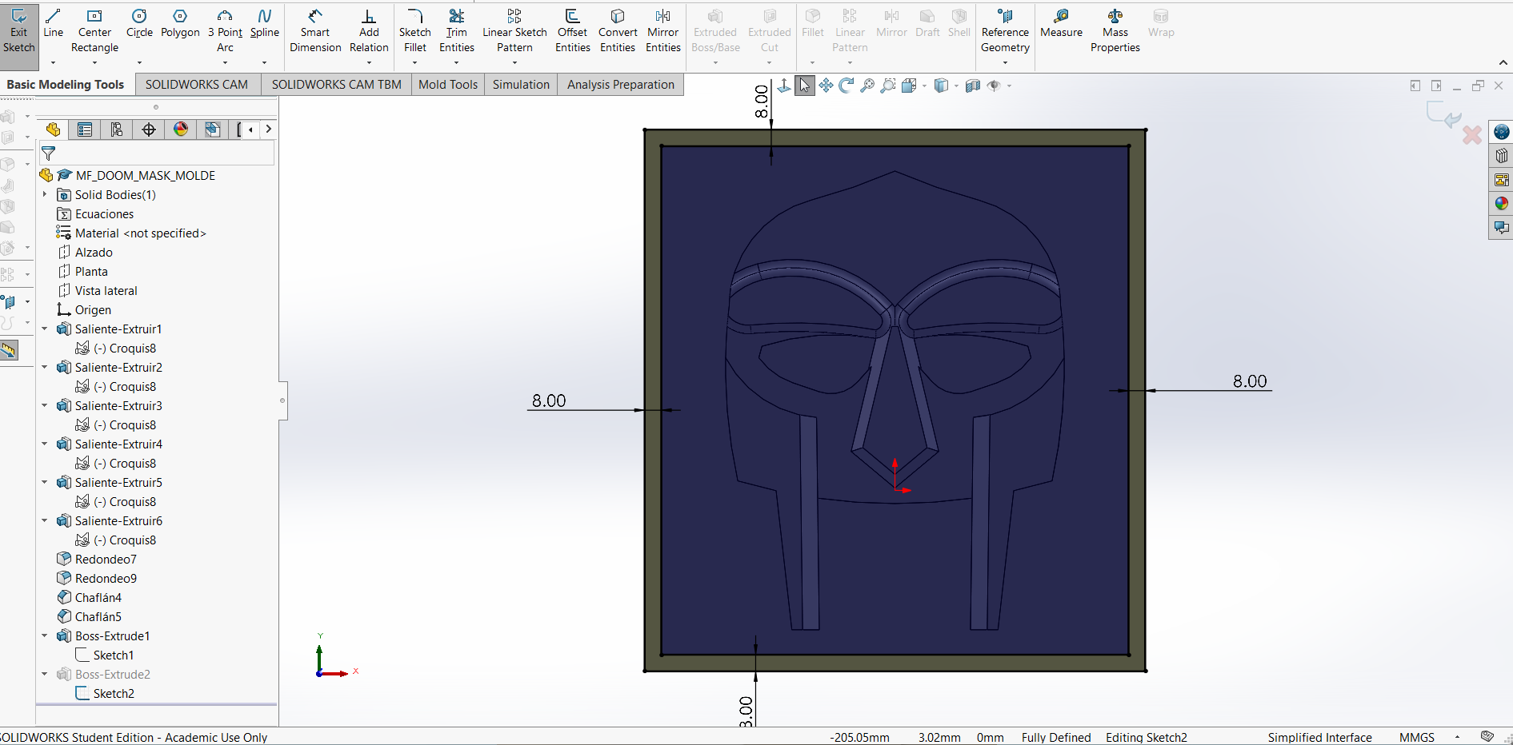Open the Measure tool
The height and width of the screenshot is (745, 1513).
click(x=1061, y=24)
